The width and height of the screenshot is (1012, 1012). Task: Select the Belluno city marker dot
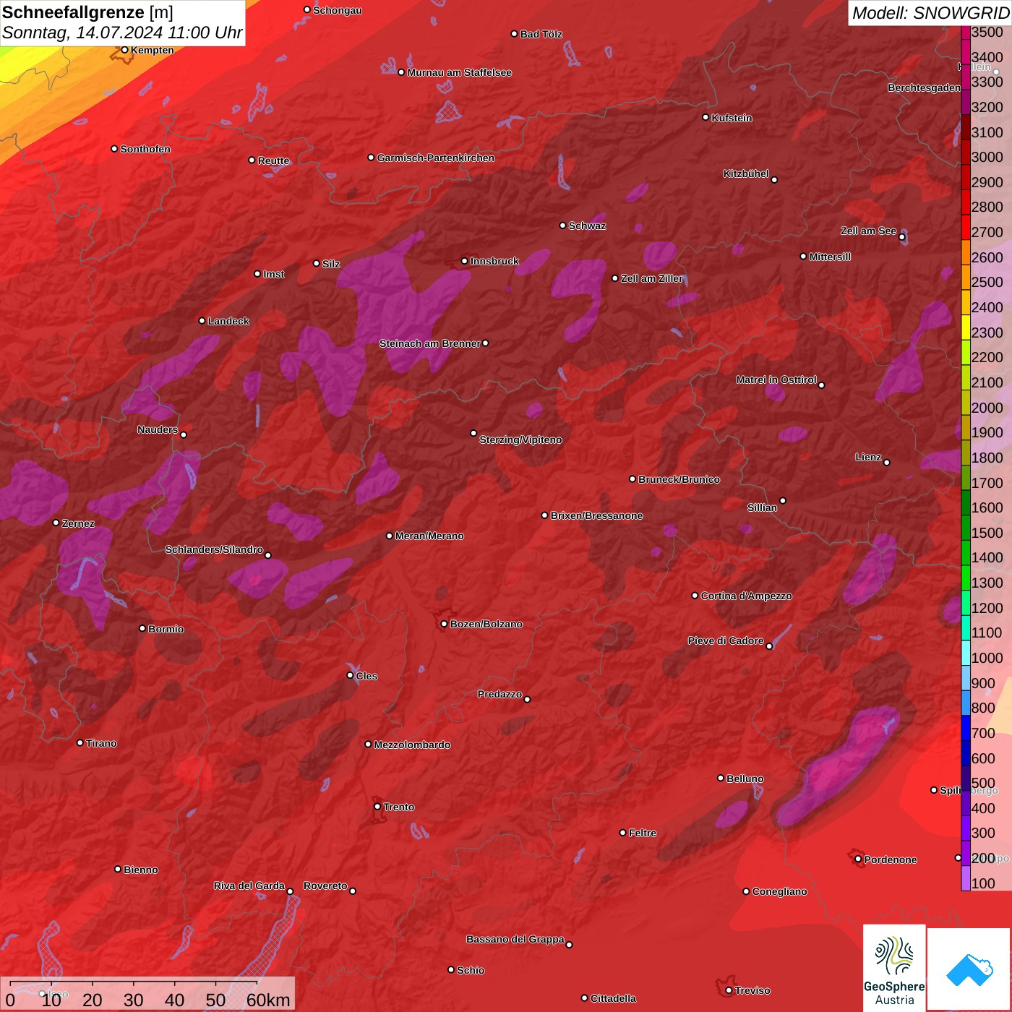(721, 778)
